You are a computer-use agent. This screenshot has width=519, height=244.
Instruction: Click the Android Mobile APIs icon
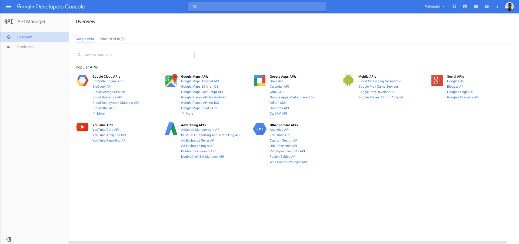click(348, 80)
